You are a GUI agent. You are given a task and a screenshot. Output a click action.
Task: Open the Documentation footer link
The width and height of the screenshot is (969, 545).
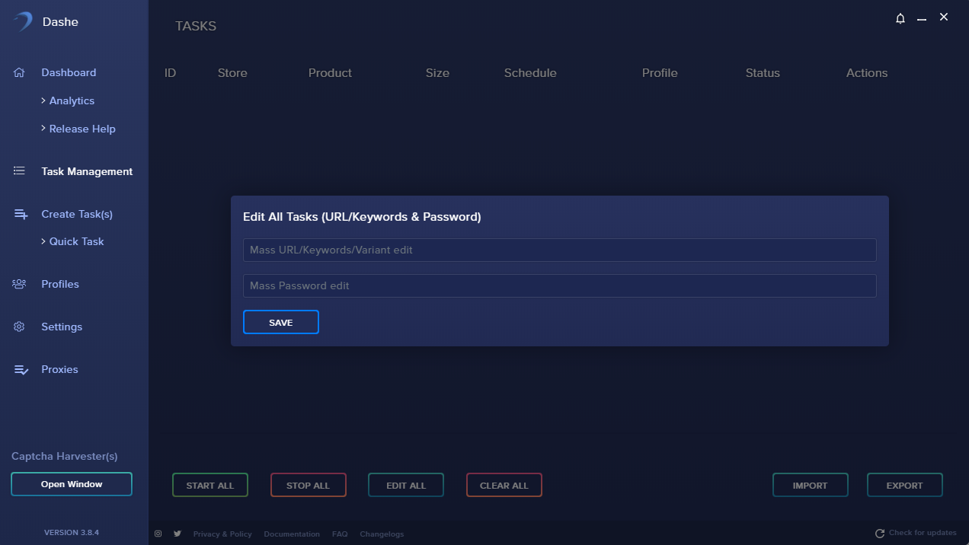[x=292, y=534]
